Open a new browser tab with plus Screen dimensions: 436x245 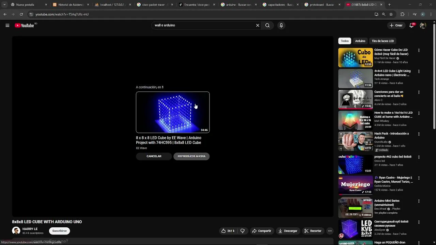point(389,5)
